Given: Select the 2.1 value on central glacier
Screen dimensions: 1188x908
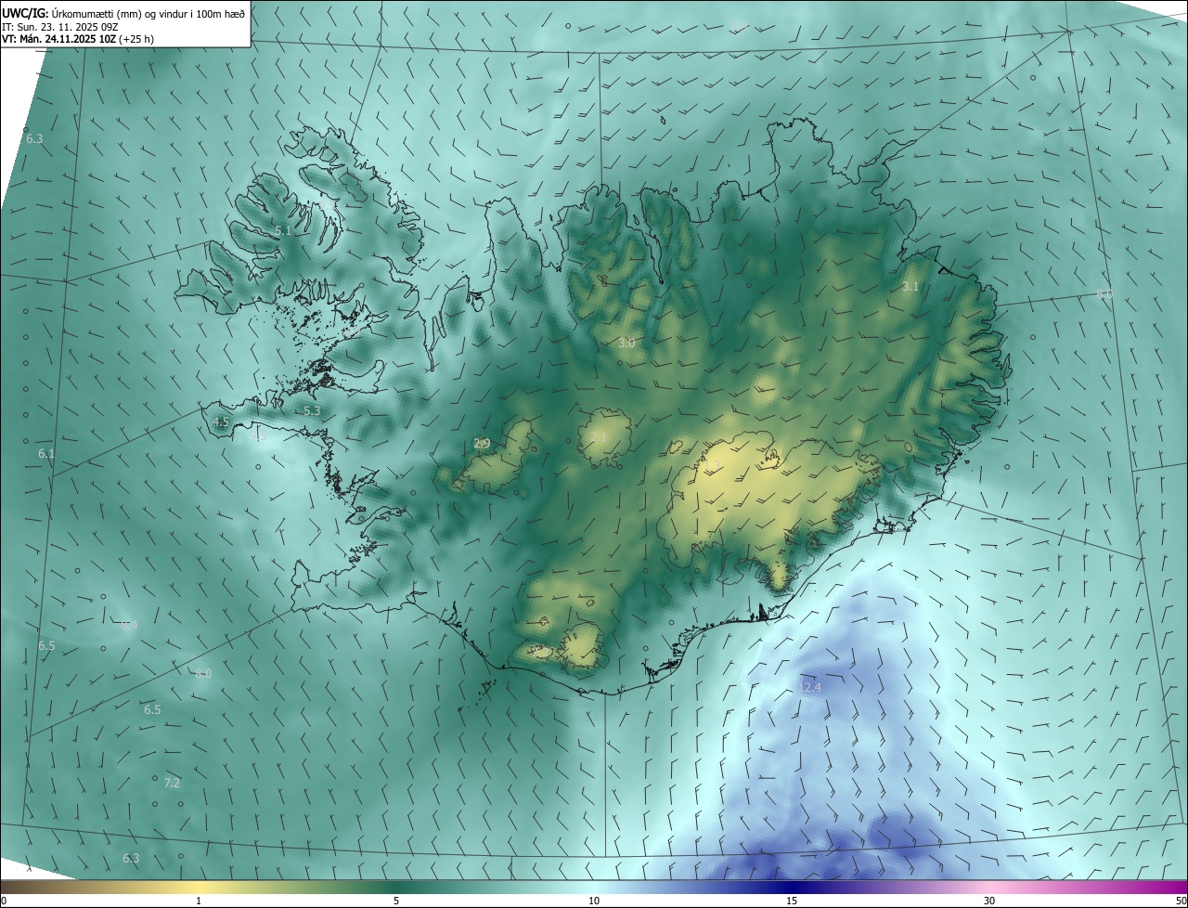Looking at the screenshot, I should coord(599,436).
